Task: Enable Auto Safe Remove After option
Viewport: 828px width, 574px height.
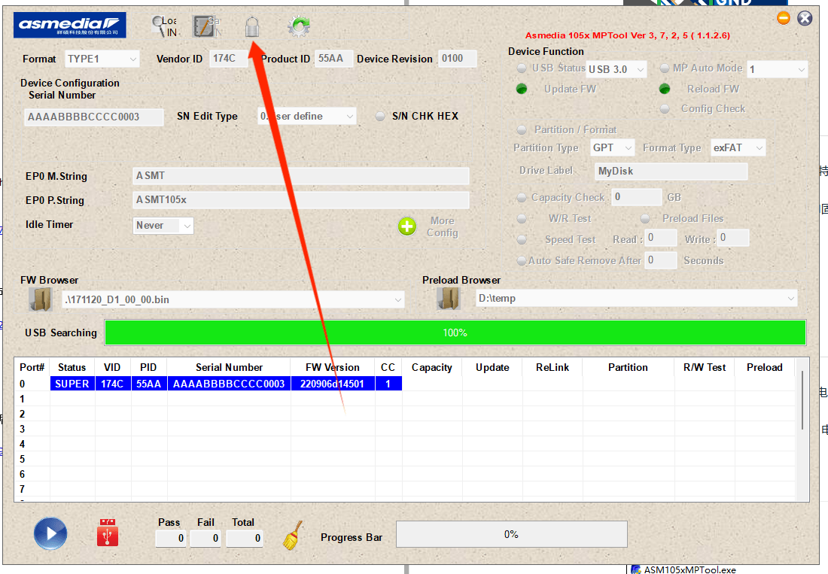Action: (522, 260)
